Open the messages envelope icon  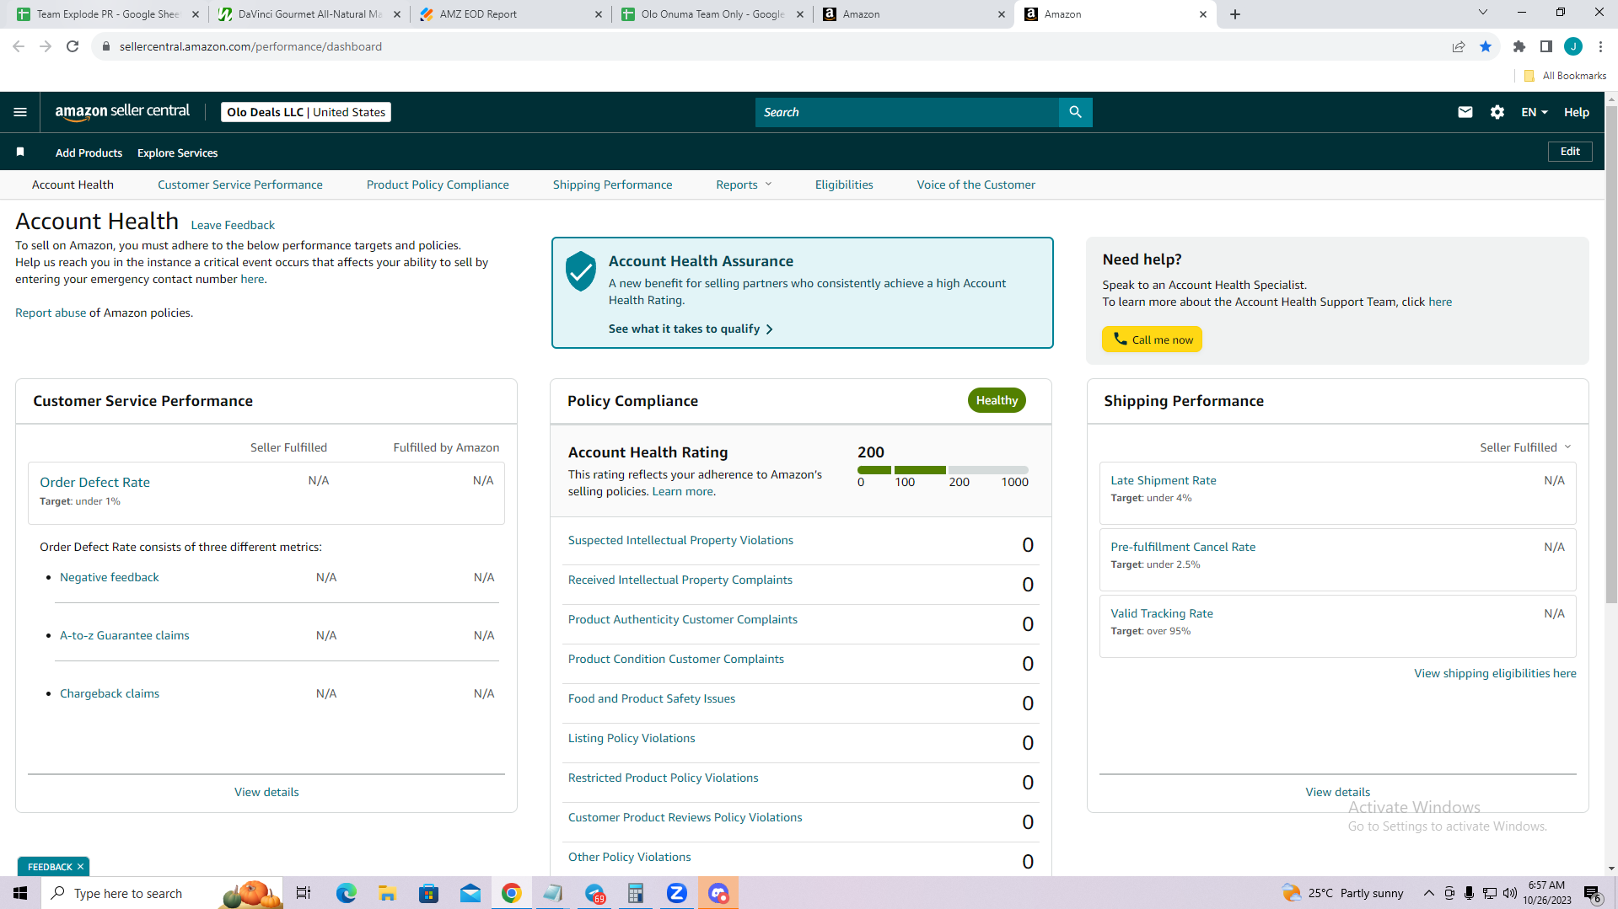1465,112
